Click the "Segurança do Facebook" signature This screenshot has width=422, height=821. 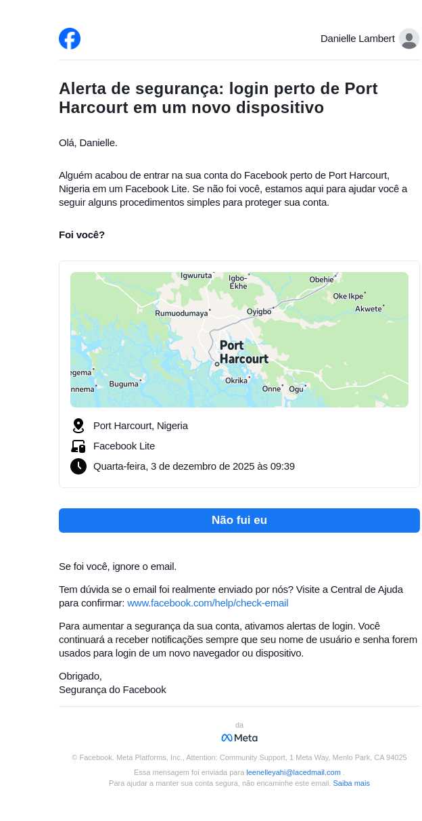[112, 690]
